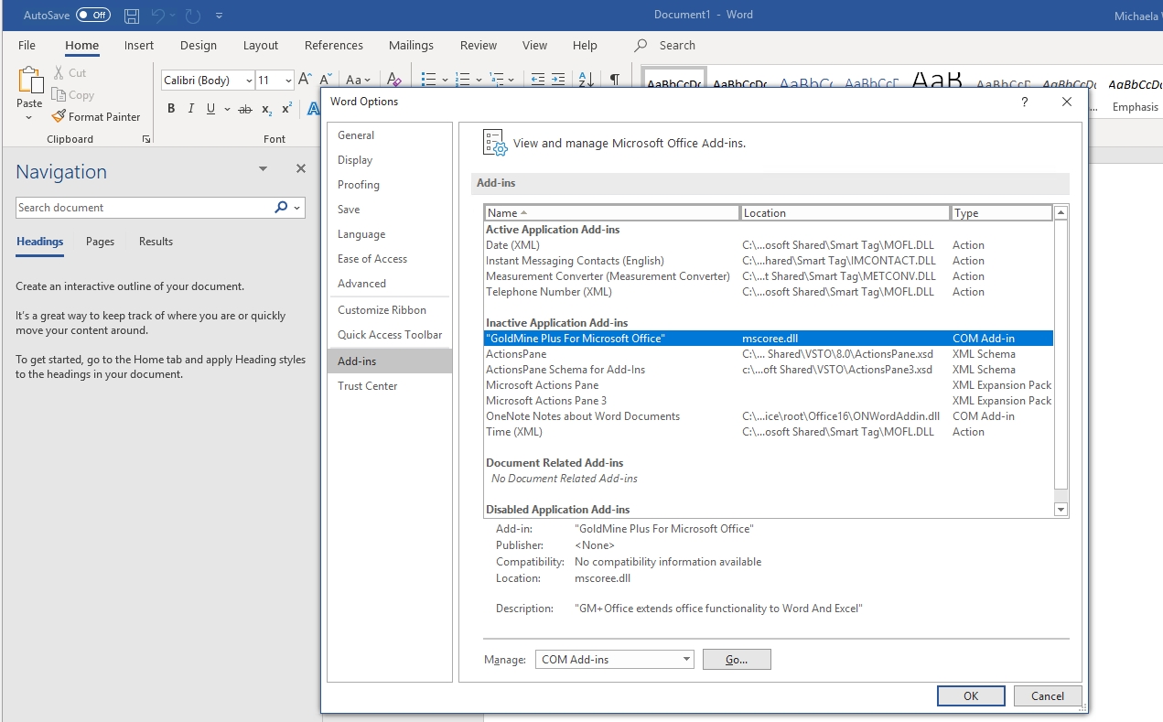Click the add-ins list scroll down arrow
This screenshot has height=722, width=1163.
[x=1061, y=510]
